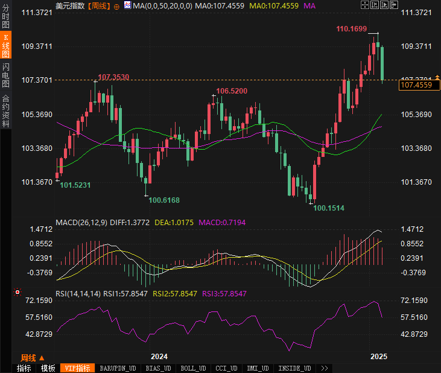Screen dimensions: 441x373
Task: Click the expand-chart-right arrow icon
Action: click(394, 5)
